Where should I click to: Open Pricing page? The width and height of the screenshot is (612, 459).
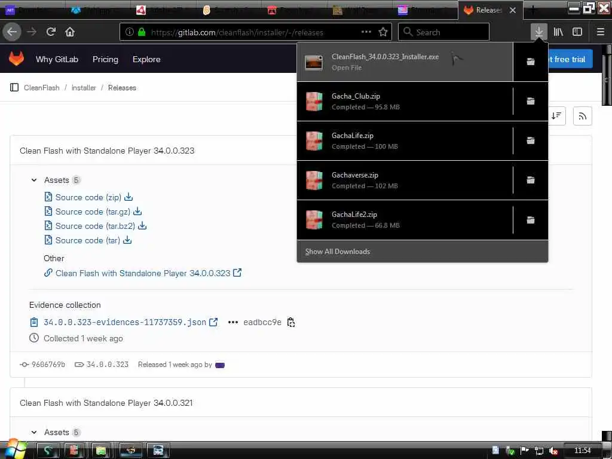click(105, 59)
